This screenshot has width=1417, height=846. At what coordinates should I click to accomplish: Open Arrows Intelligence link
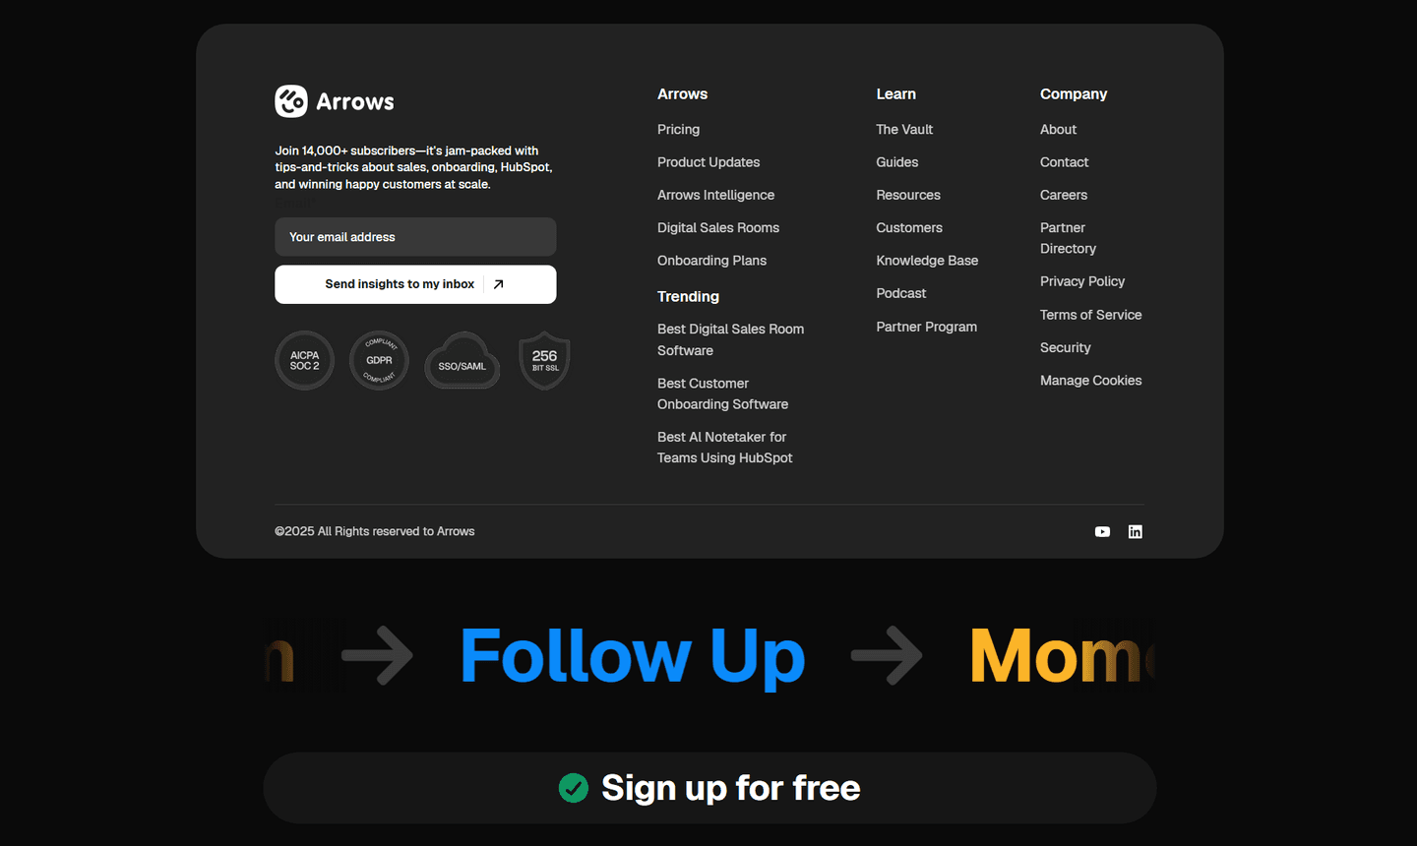pos(715,195)
